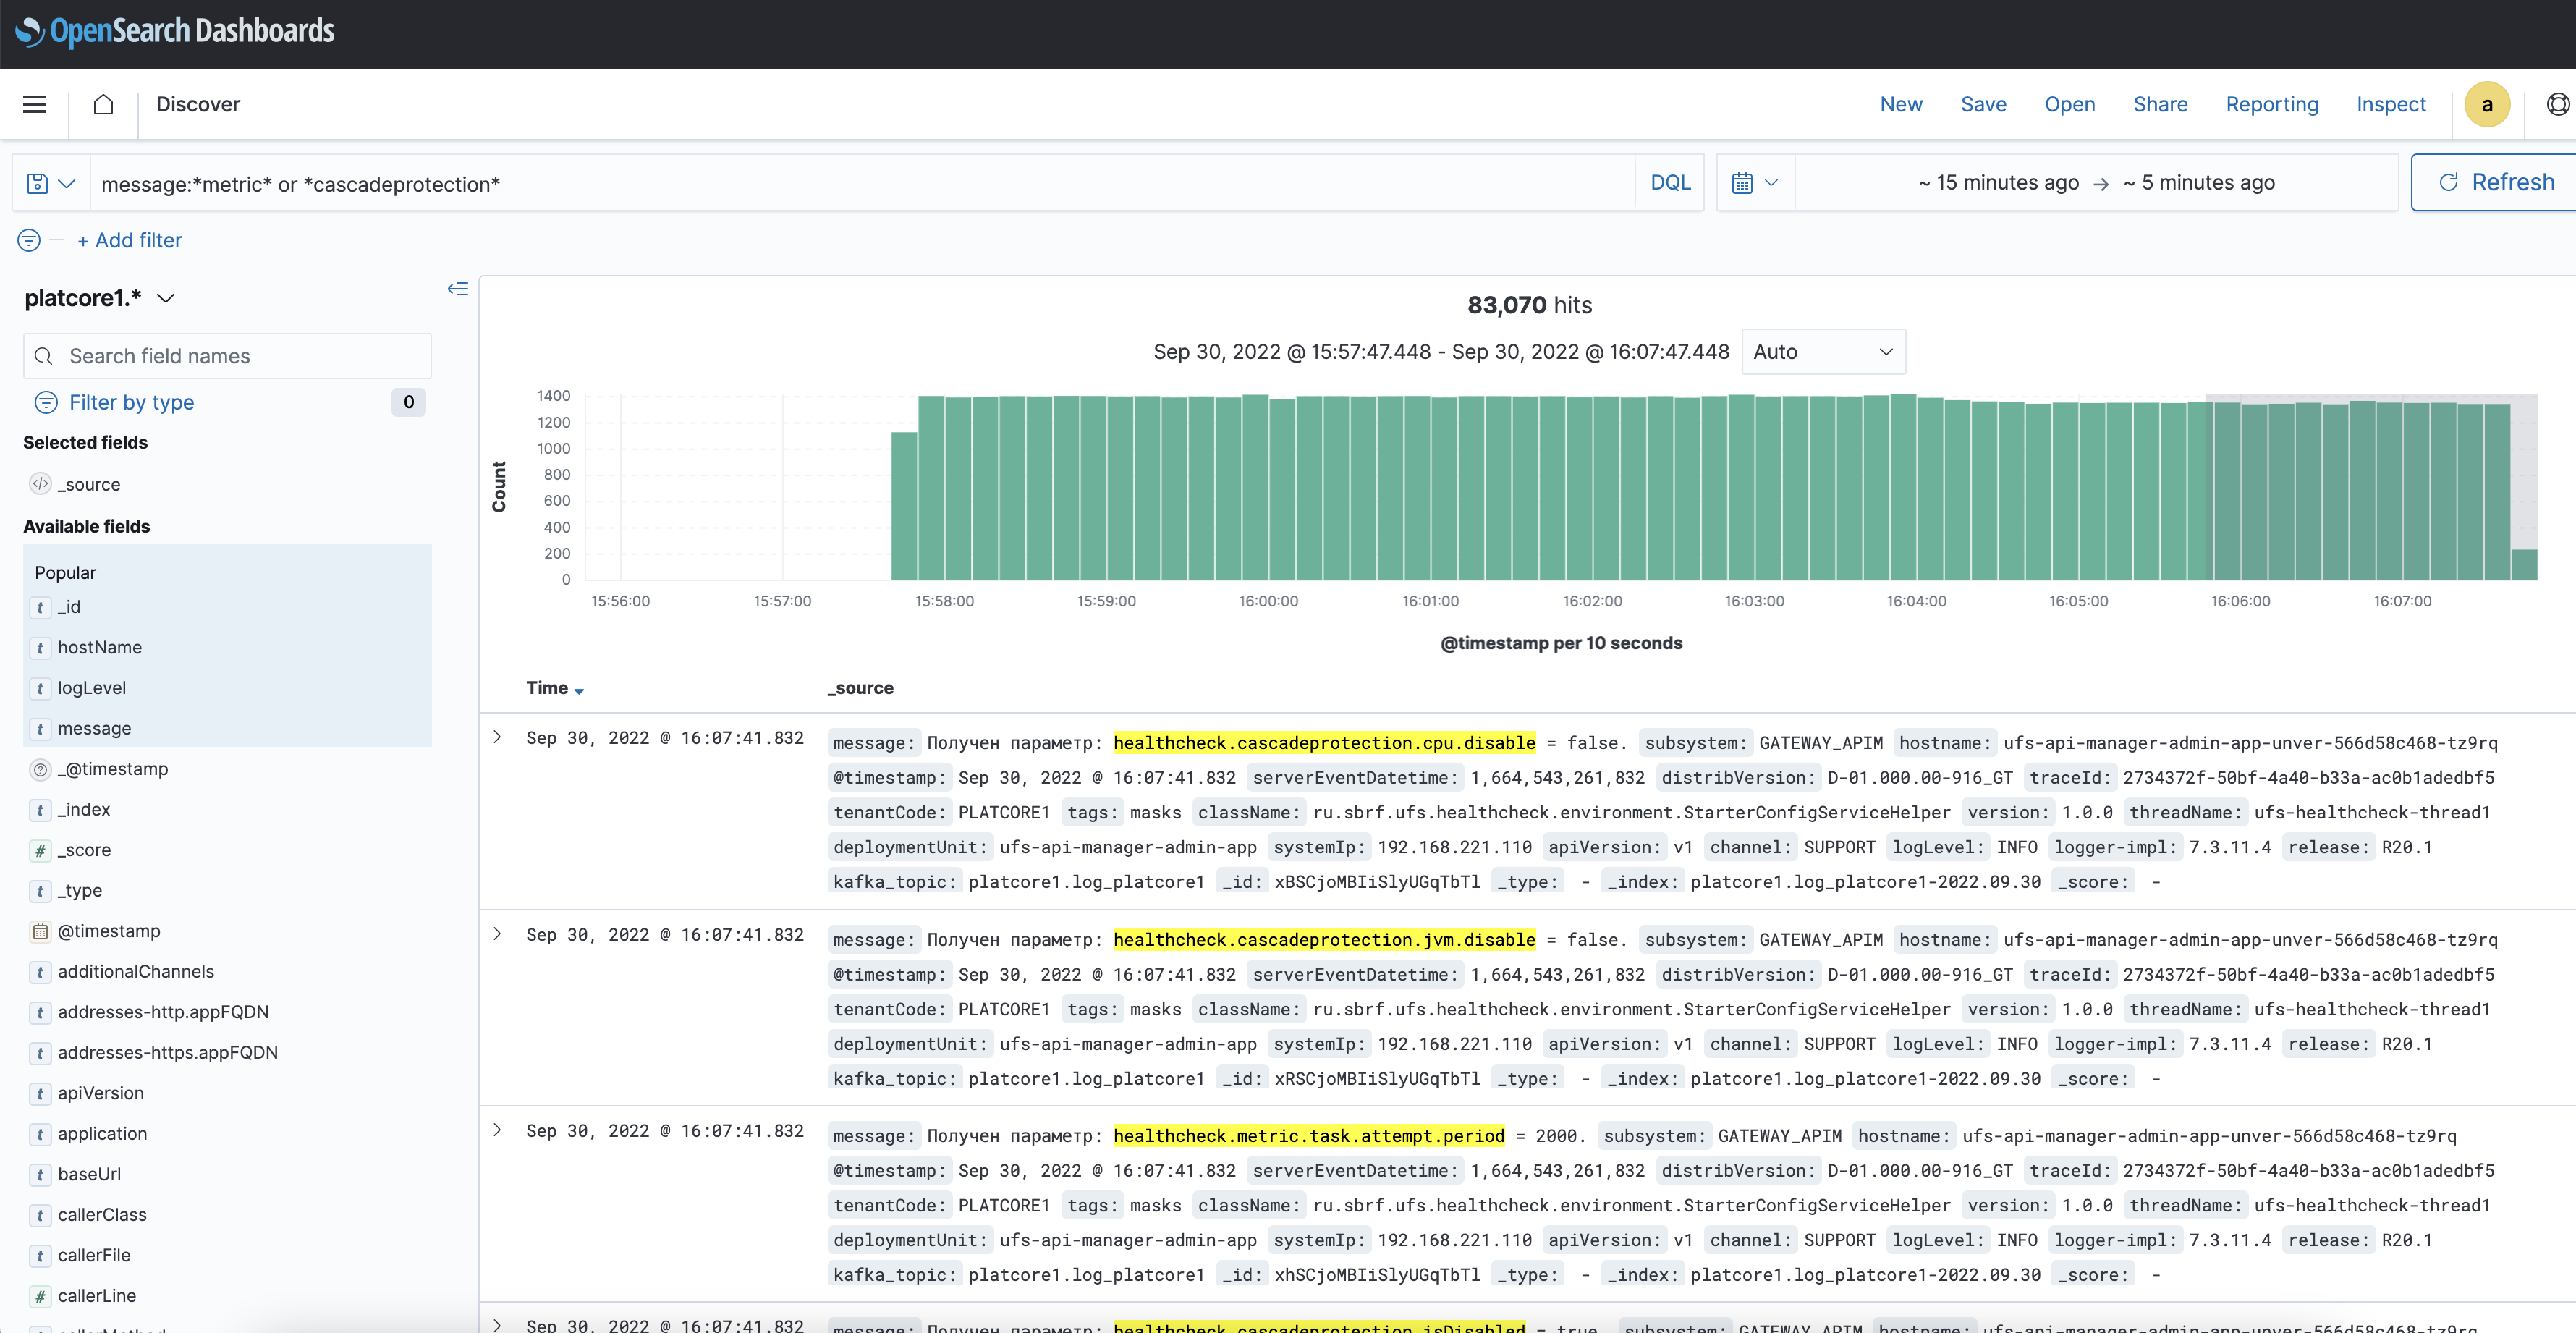Click Open in the top menu
Viewport: 2576px width, 1333px height.
tap(2069, 104)
